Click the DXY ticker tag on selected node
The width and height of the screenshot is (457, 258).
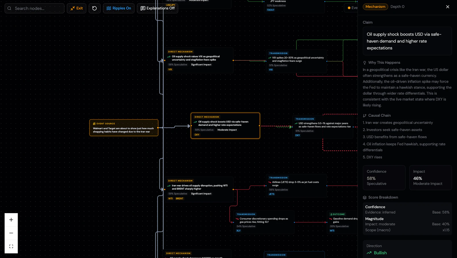pos(197,135)
